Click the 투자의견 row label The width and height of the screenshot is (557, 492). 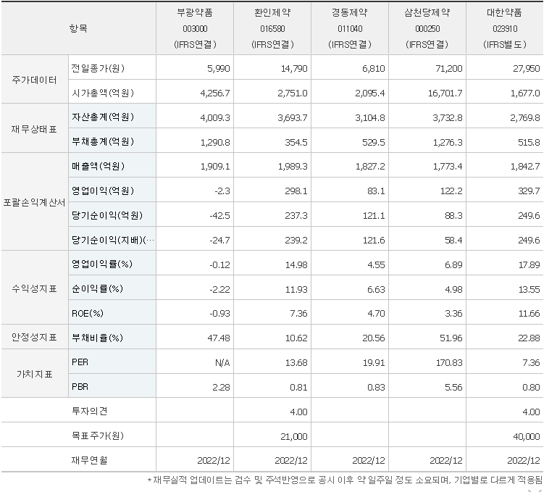coord(90,412)
